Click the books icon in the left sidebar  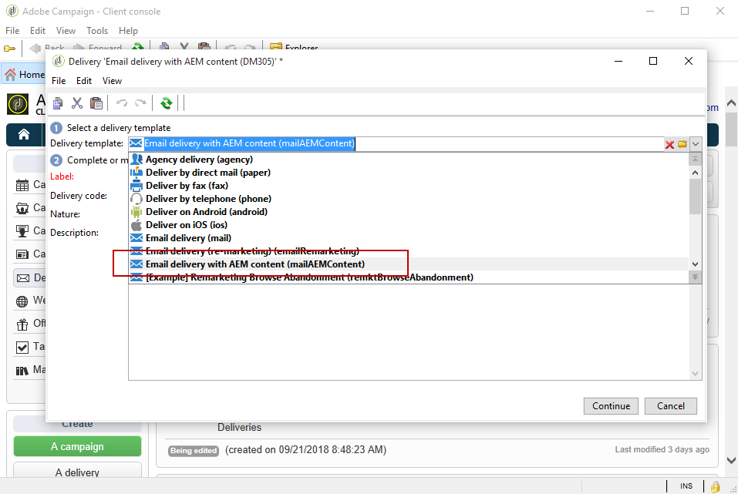22,371
